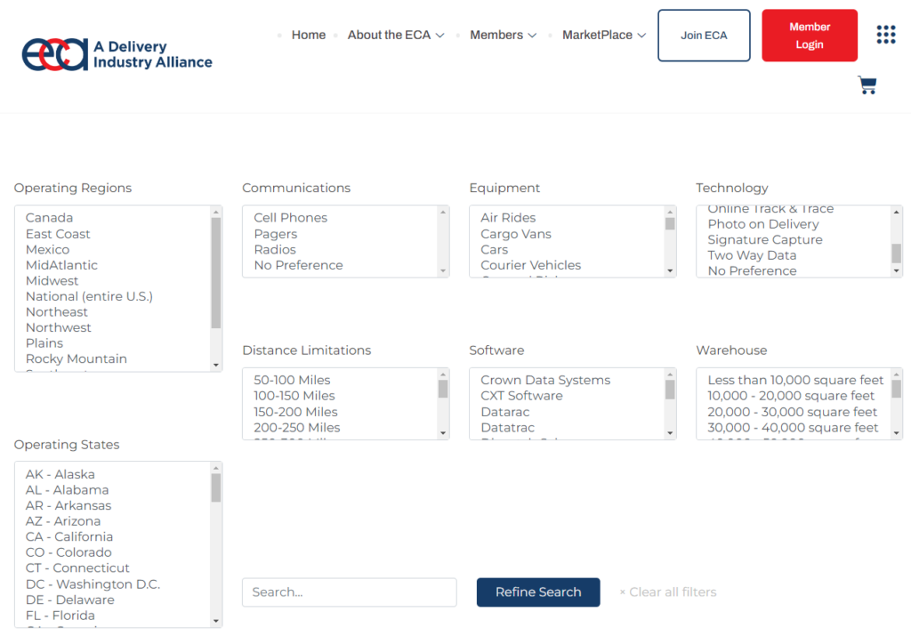Viewport: 911px width, 636px height.
Task: Select CA - California in Operating States
Action: [69, 537]
